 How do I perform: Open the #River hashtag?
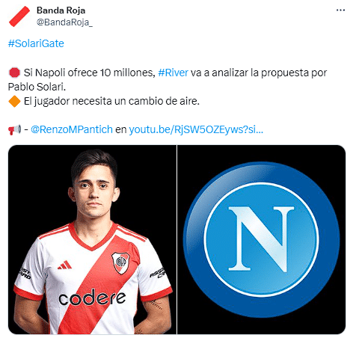[173, 73]
